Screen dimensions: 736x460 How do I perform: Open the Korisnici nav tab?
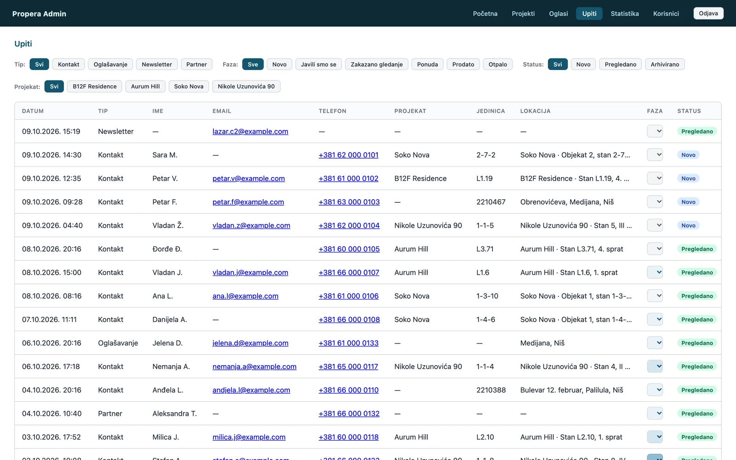tap(666, 13)
